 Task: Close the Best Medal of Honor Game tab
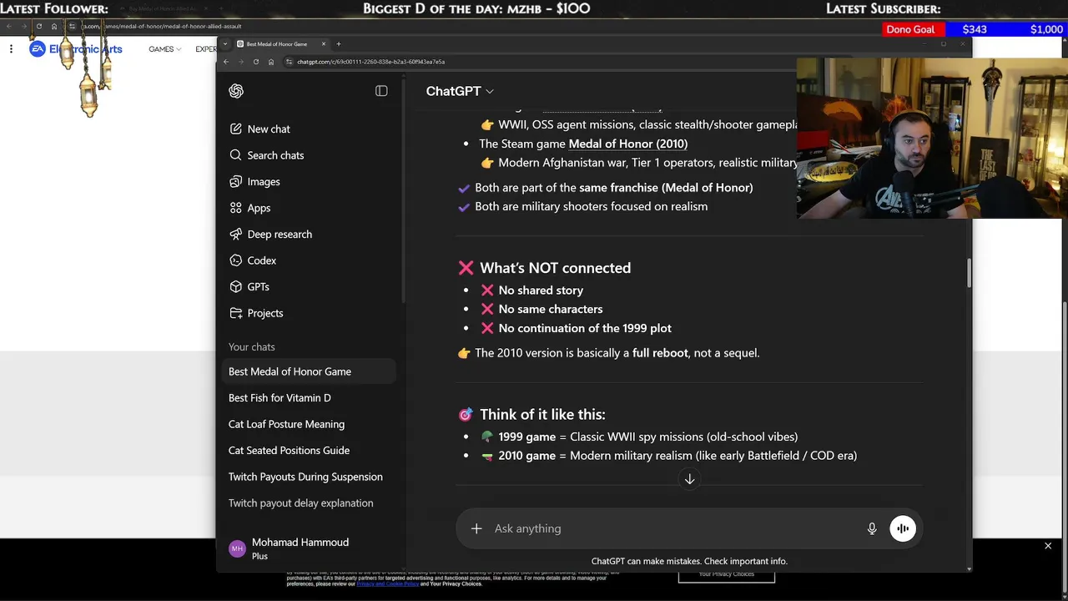(324, 44)
